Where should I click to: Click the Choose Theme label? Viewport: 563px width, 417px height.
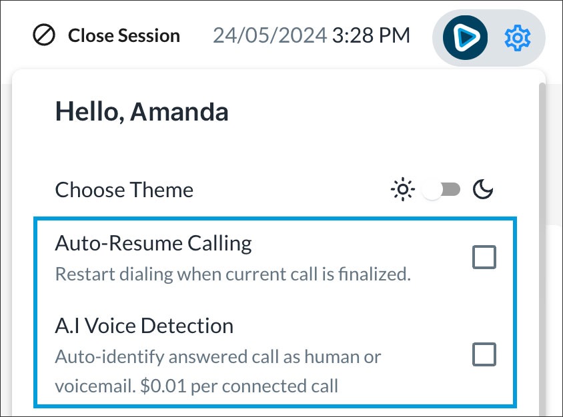tap(124, 190)
